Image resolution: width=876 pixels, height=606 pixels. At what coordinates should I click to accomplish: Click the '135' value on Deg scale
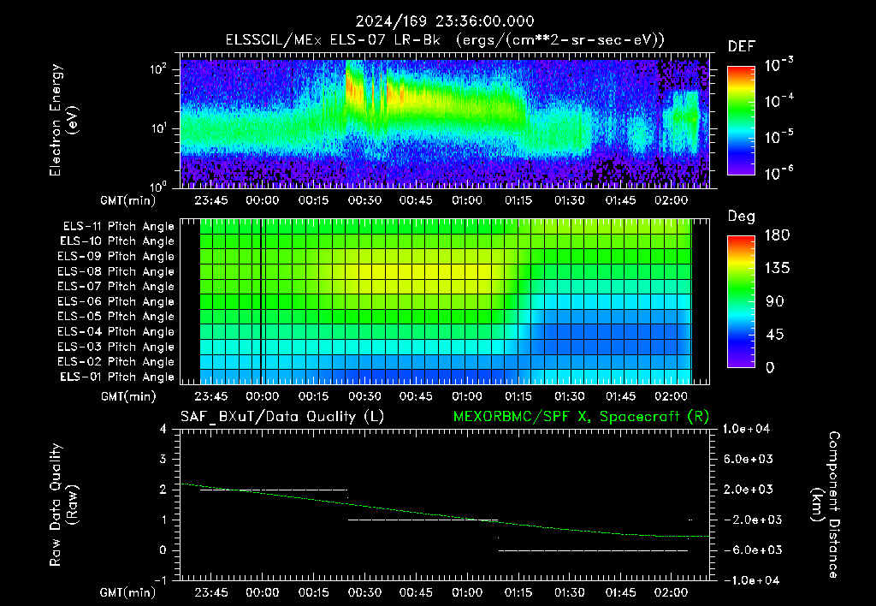pyautogui.click(x=777, y=268)
